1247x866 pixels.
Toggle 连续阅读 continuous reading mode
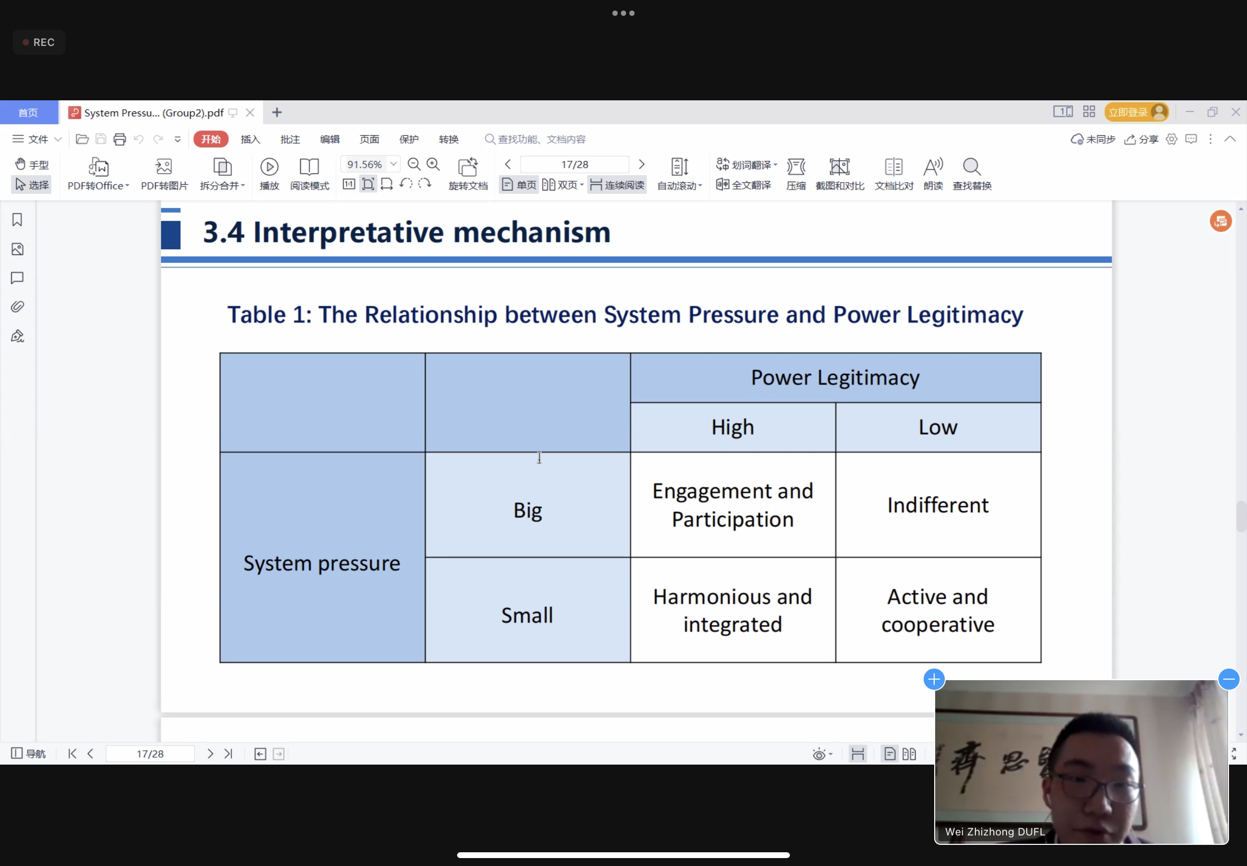pos(617,185)
